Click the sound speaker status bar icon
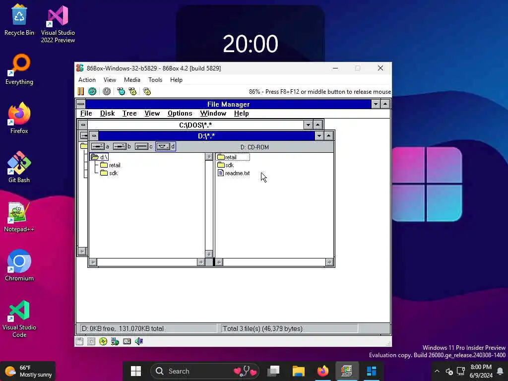The width and height of the screenshot is (508, 381). tap(139, 341)
